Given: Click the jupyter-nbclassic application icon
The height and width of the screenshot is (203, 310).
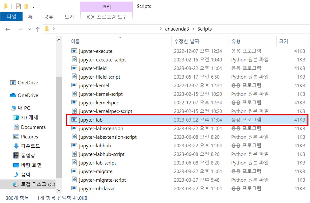Looking at the screenshot, I should point(74,189).
